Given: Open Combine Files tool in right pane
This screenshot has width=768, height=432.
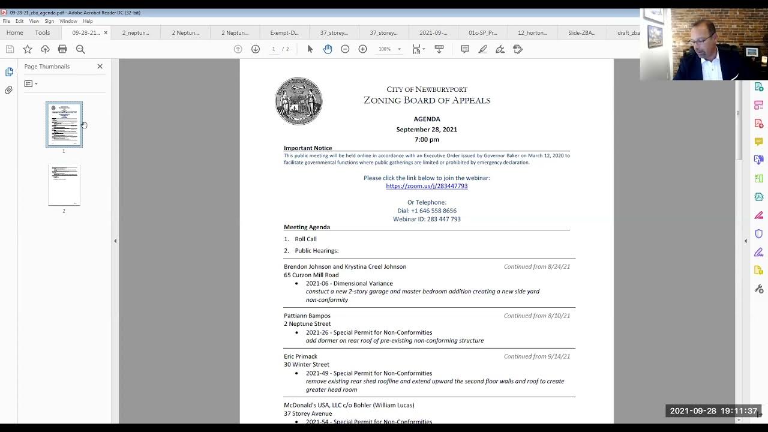Looking at the screenshot, I should point(759,160).
